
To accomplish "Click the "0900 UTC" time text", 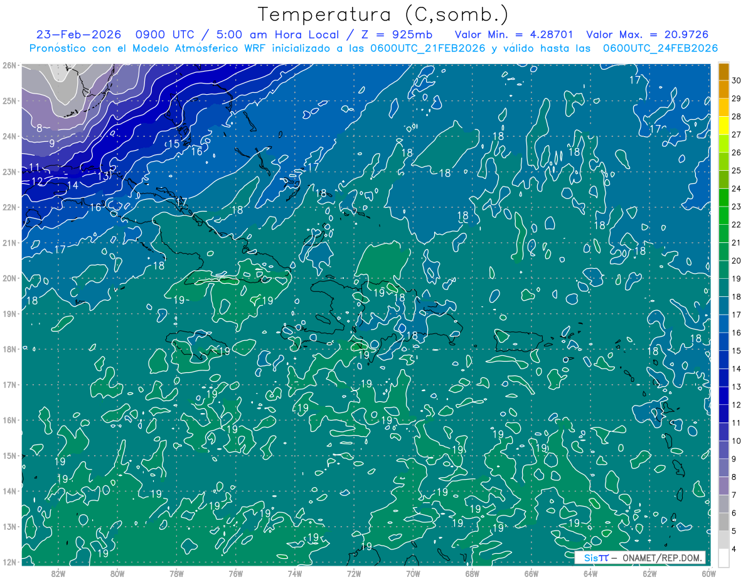I will click(164, 35).
